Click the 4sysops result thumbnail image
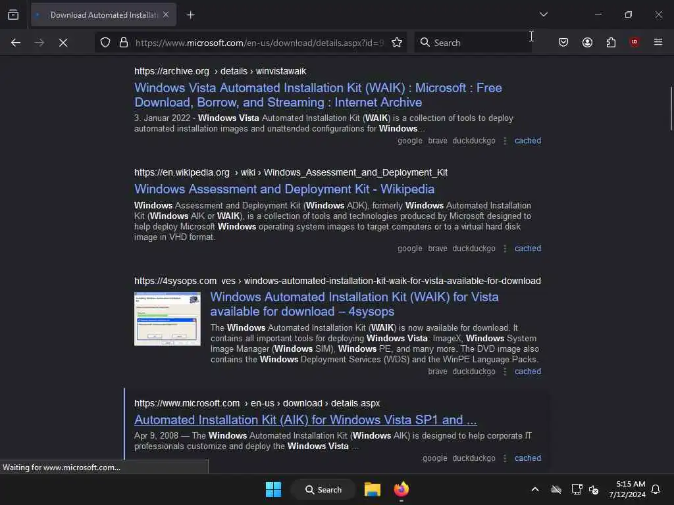 click(x=167, y=319)
